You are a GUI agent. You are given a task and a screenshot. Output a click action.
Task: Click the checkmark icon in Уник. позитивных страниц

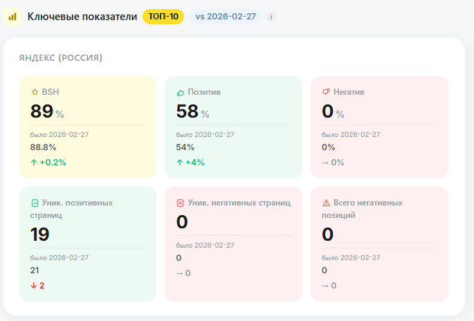[35, 203]
